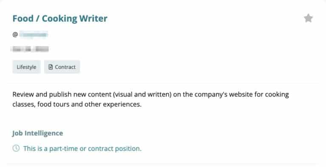Click the word "Intelligence" in the section heading
Screen dimensions: 326x167
pos(44,133)
